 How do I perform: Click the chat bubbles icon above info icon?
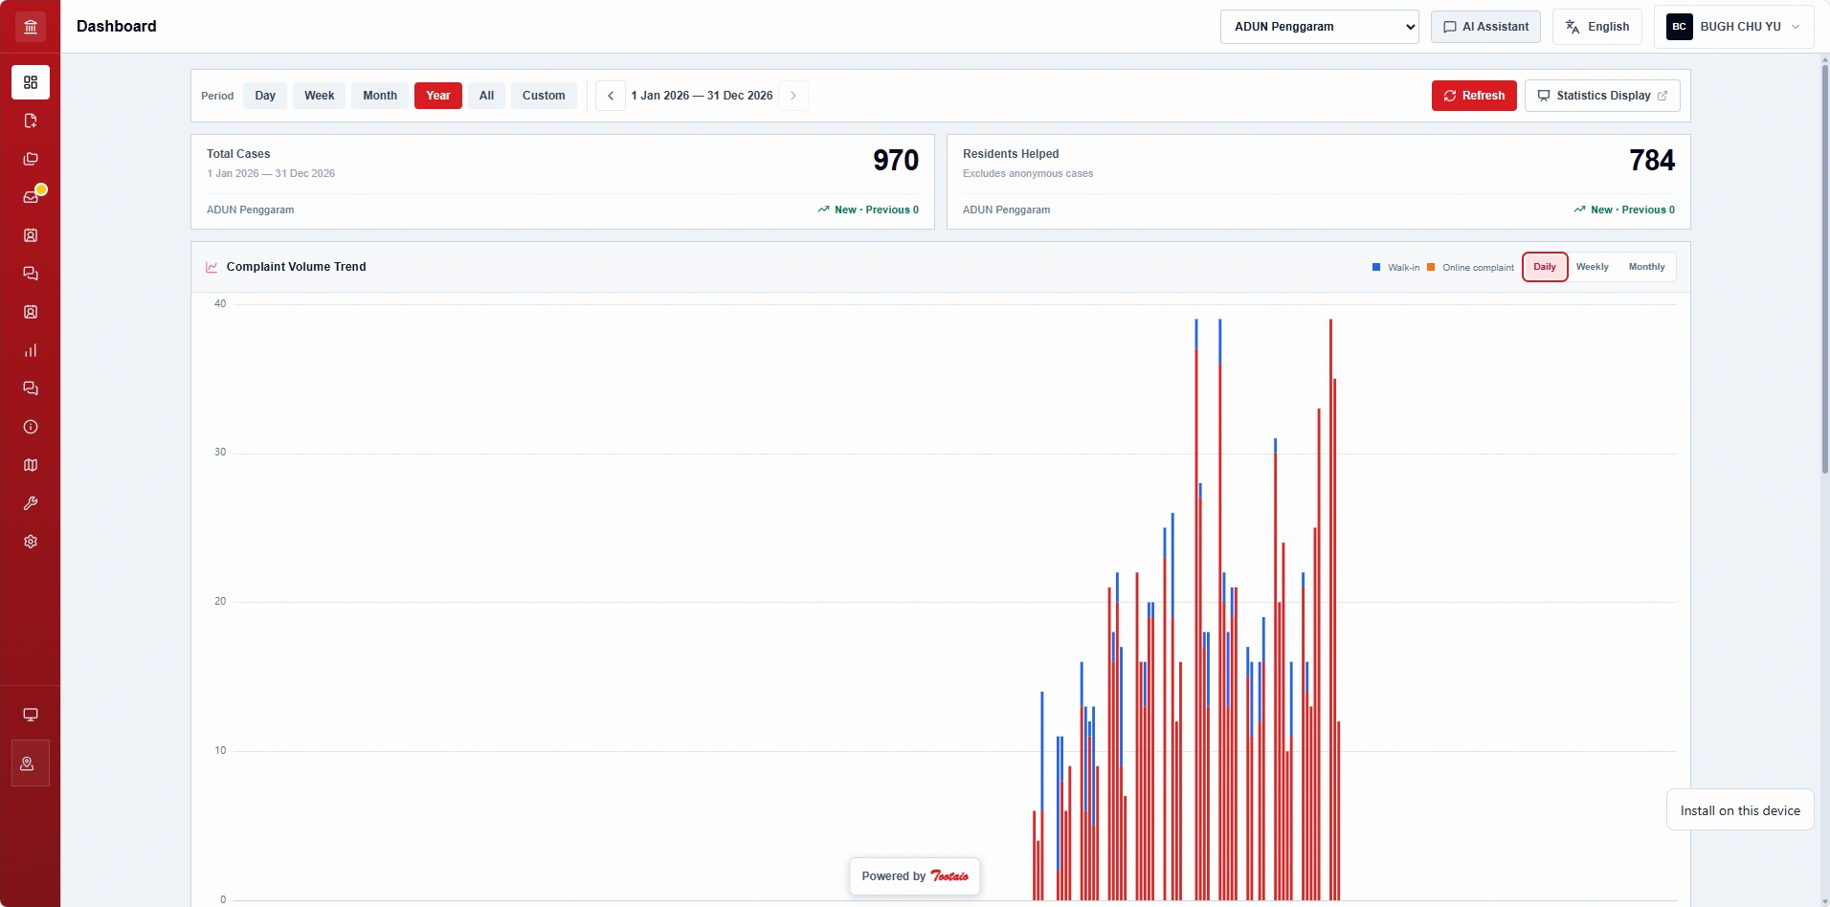click(x=31, y=388)
